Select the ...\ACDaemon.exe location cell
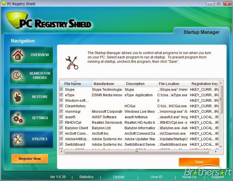This screenshot has width=233, height=181. pos(171,134)
